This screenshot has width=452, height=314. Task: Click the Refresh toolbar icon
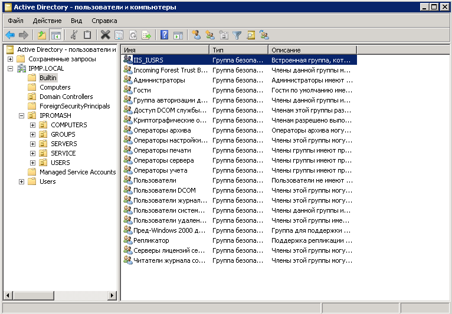pyautogui.click(x=133, y=35)
